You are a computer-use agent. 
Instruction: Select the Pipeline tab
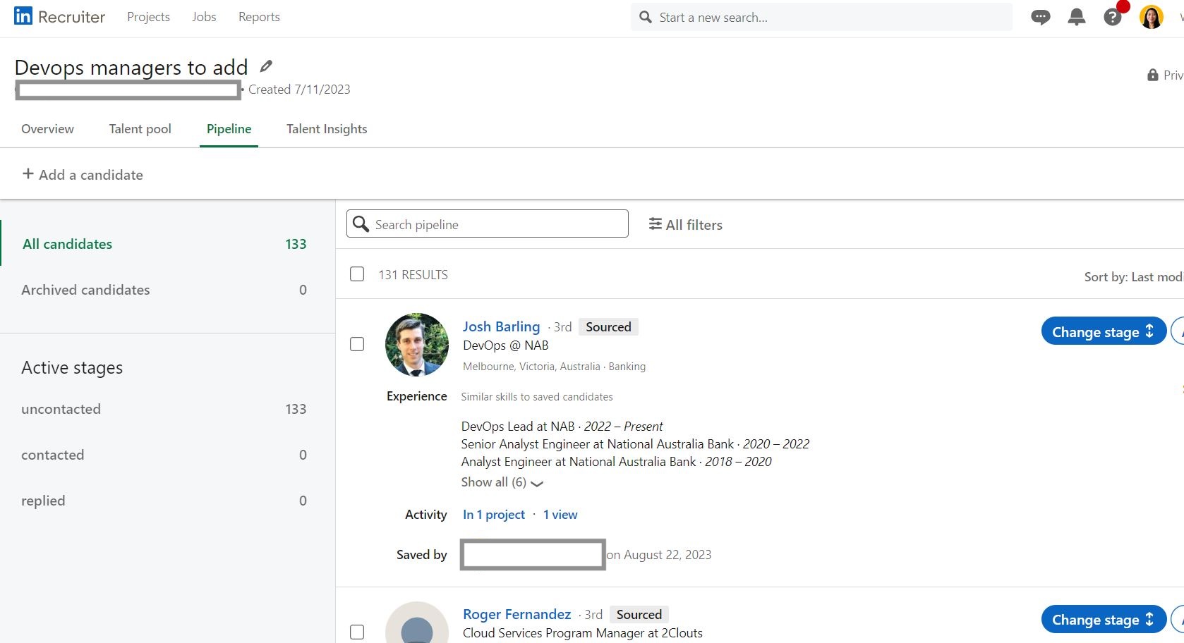click(229, 129)
